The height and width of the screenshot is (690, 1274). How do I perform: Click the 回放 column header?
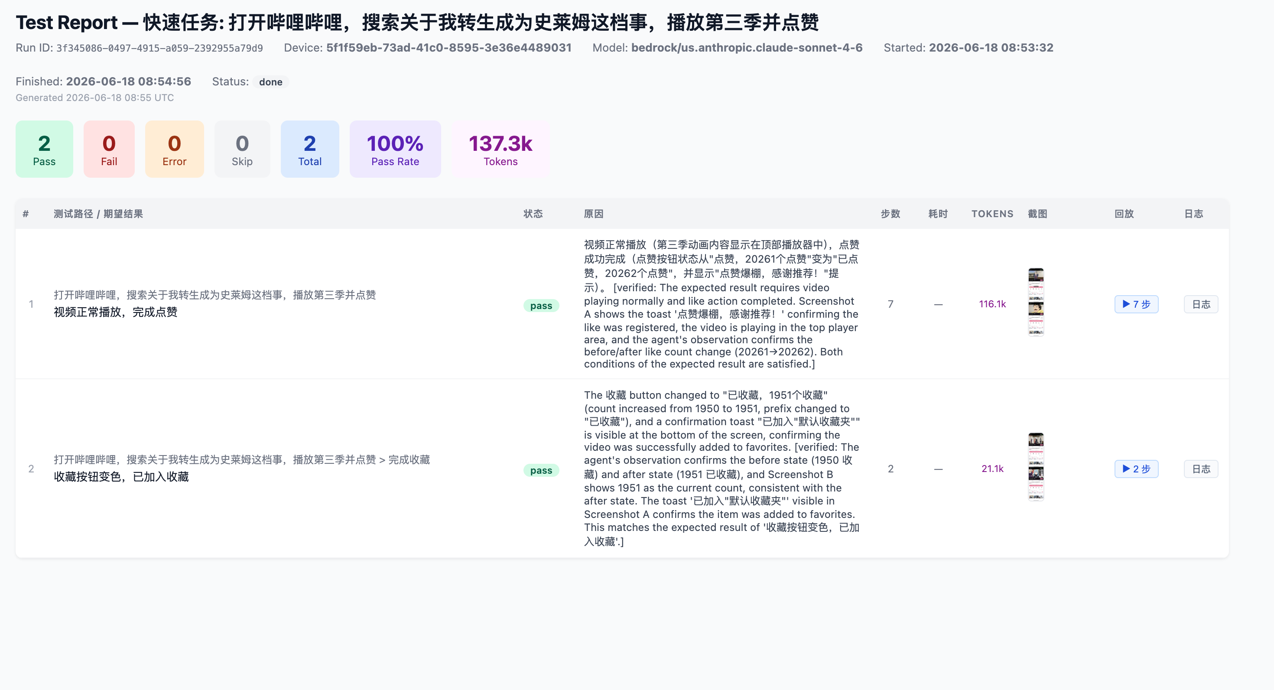[1124, 214]
